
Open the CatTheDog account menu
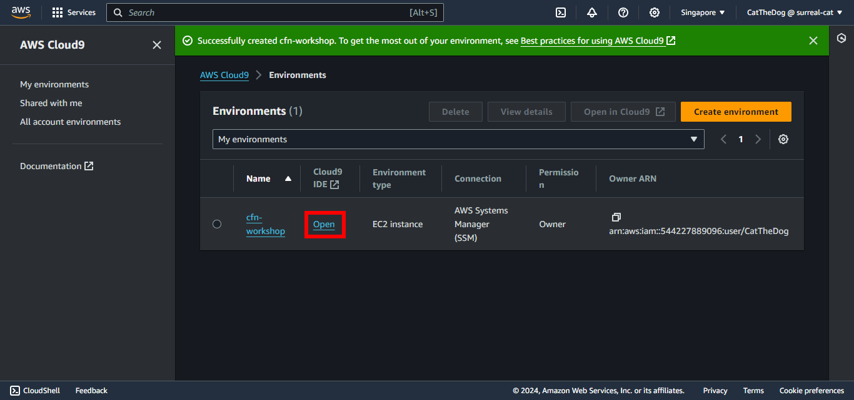point(793,12)
